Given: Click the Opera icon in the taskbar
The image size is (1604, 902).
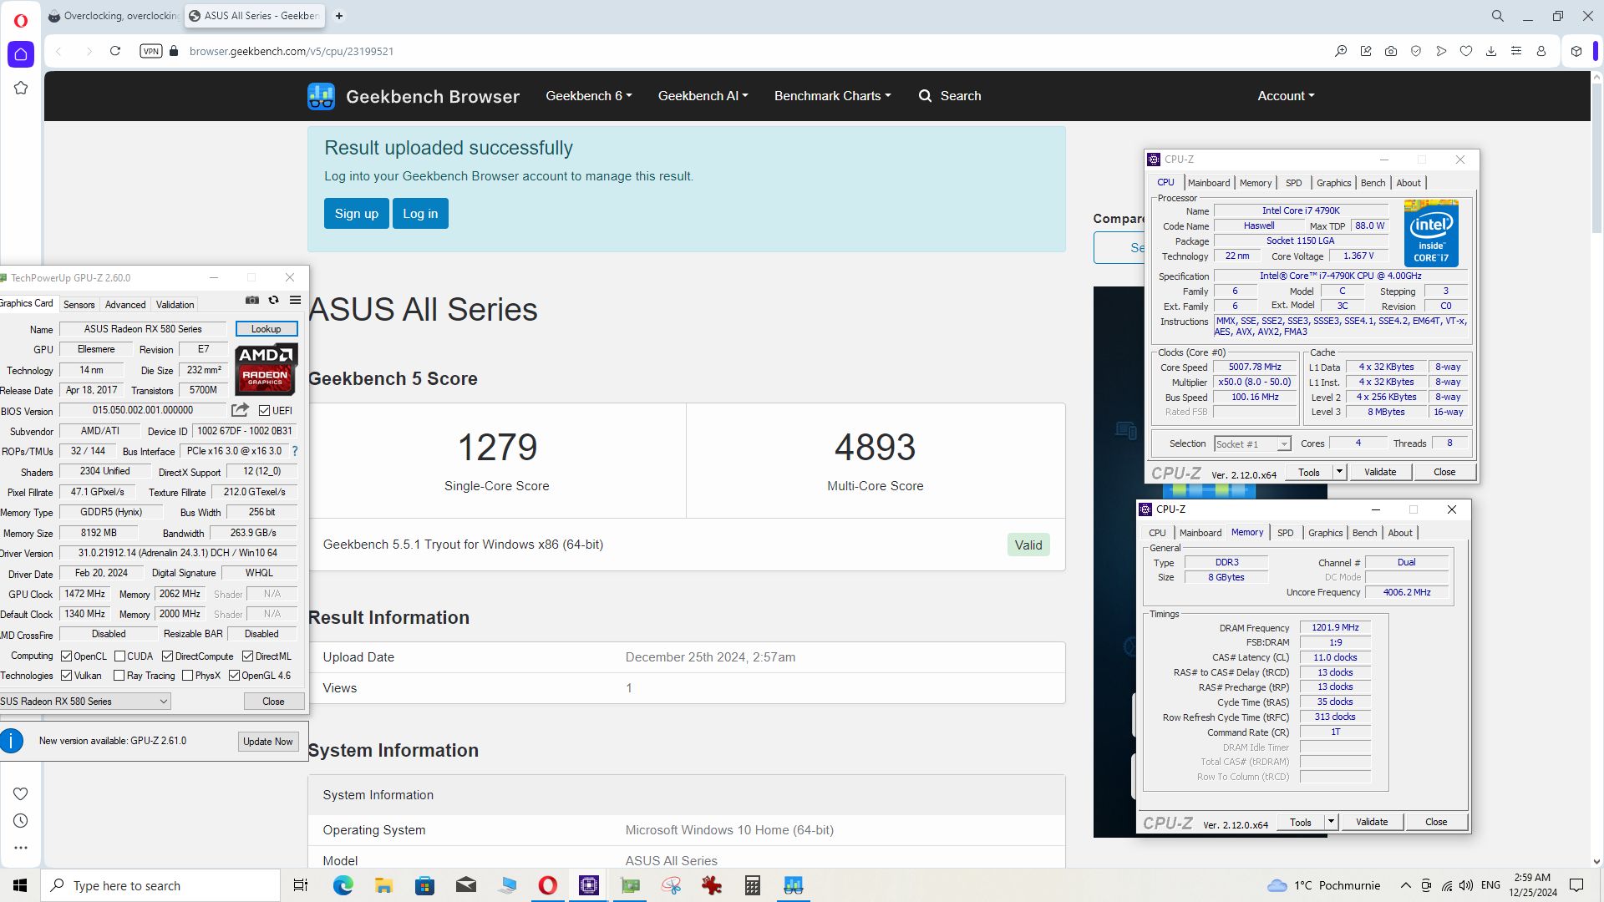Looking at the screenshot, I should point(548,885).
